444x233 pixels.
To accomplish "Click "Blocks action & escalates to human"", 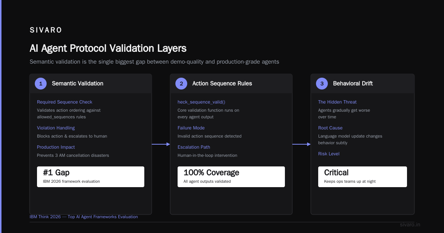I will tap(72, 136).
